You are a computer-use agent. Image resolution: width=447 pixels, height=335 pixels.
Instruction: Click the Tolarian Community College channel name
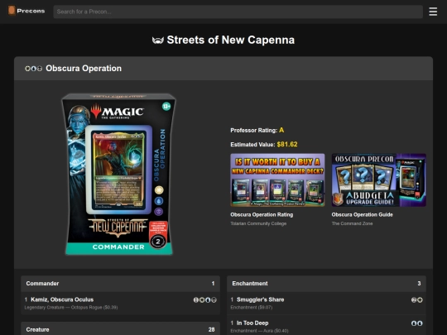pos(258,223)
